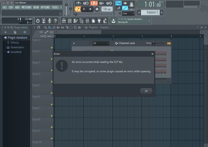208x147 pixels.
Task: Click the Ok button in the Error dialog
Action: [146, 91]
